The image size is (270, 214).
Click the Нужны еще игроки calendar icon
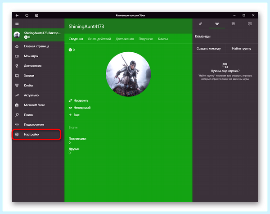(x=225, y=65)
